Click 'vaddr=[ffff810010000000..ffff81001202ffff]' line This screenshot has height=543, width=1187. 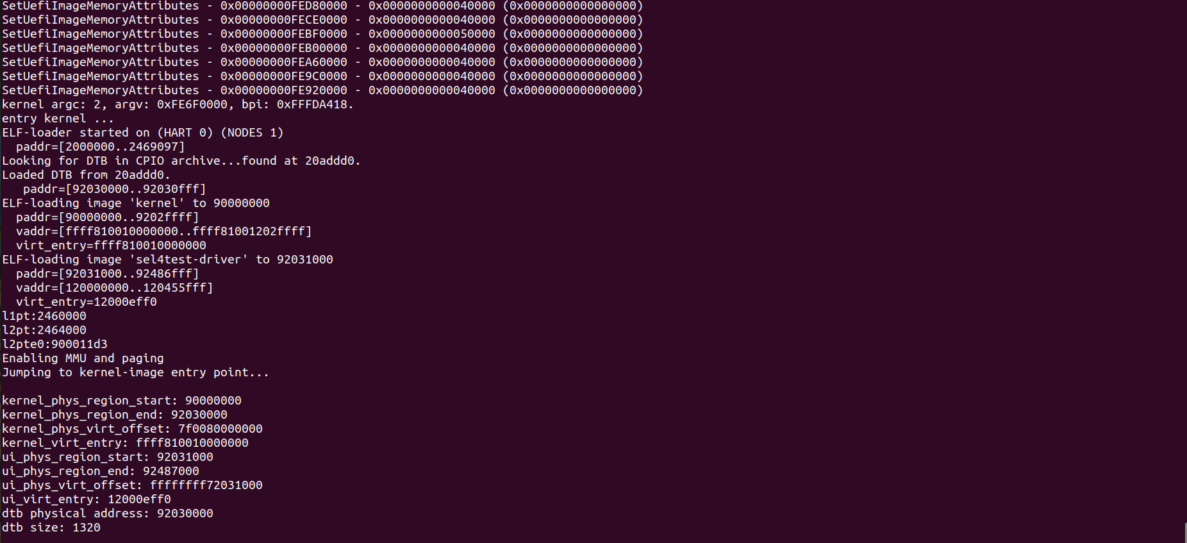pos(164,231)
